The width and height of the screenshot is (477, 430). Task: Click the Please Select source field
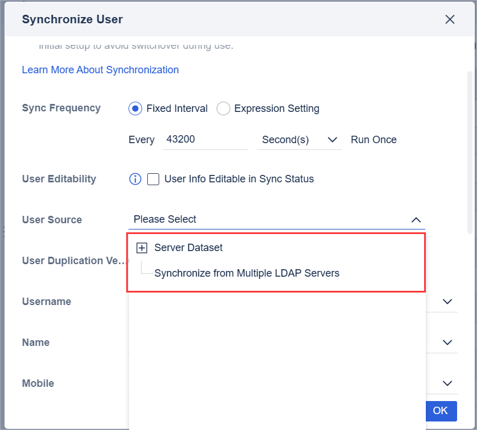[267, 219]
